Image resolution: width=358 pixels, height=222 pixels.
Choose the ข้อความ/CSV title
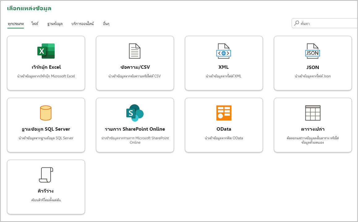[x=135, y=67]
